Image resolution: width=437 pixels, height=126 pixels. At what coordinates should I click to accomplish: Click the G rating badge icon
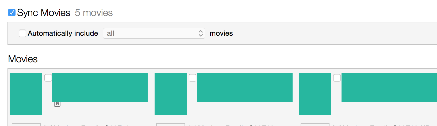click(57, 104)
